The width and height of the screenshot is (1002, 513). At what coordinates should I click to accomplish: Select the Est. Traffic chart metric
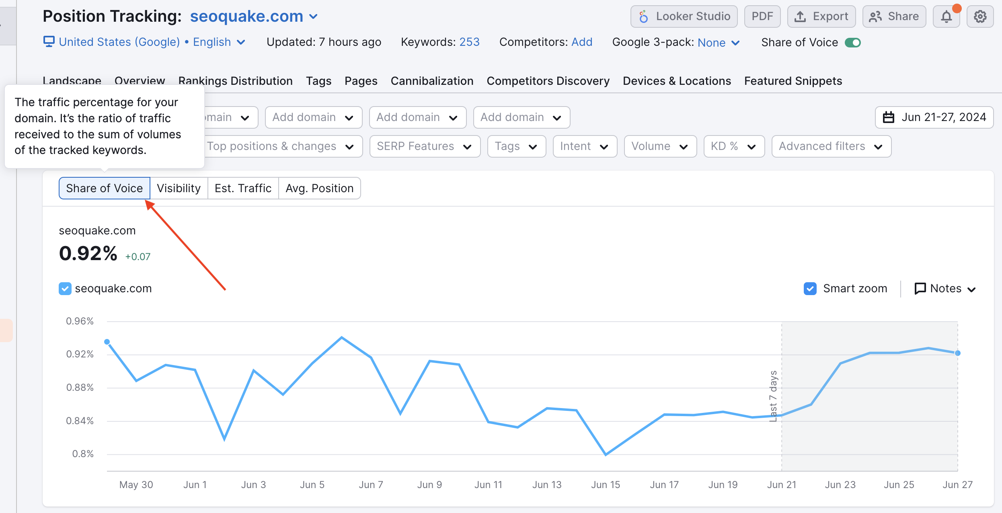click(x=243, y=188)
